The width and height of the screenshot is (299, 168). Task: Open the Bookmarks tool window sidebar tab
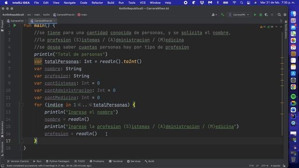(x=2, y=129)
